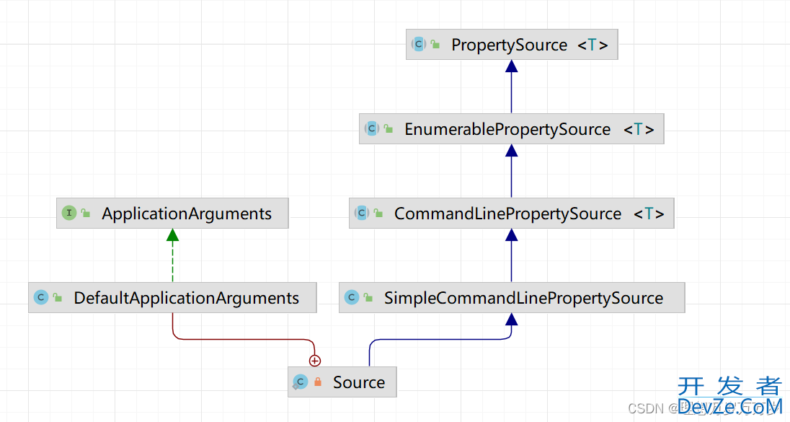Screen dimensions: 790x422
Task: Select the PropertySource<T> class node
Action: point(512,45)
